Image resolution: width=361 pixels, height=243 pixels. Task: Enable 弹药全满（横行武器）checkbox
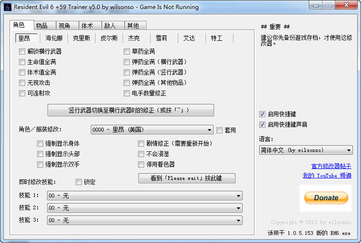(127, 62)
